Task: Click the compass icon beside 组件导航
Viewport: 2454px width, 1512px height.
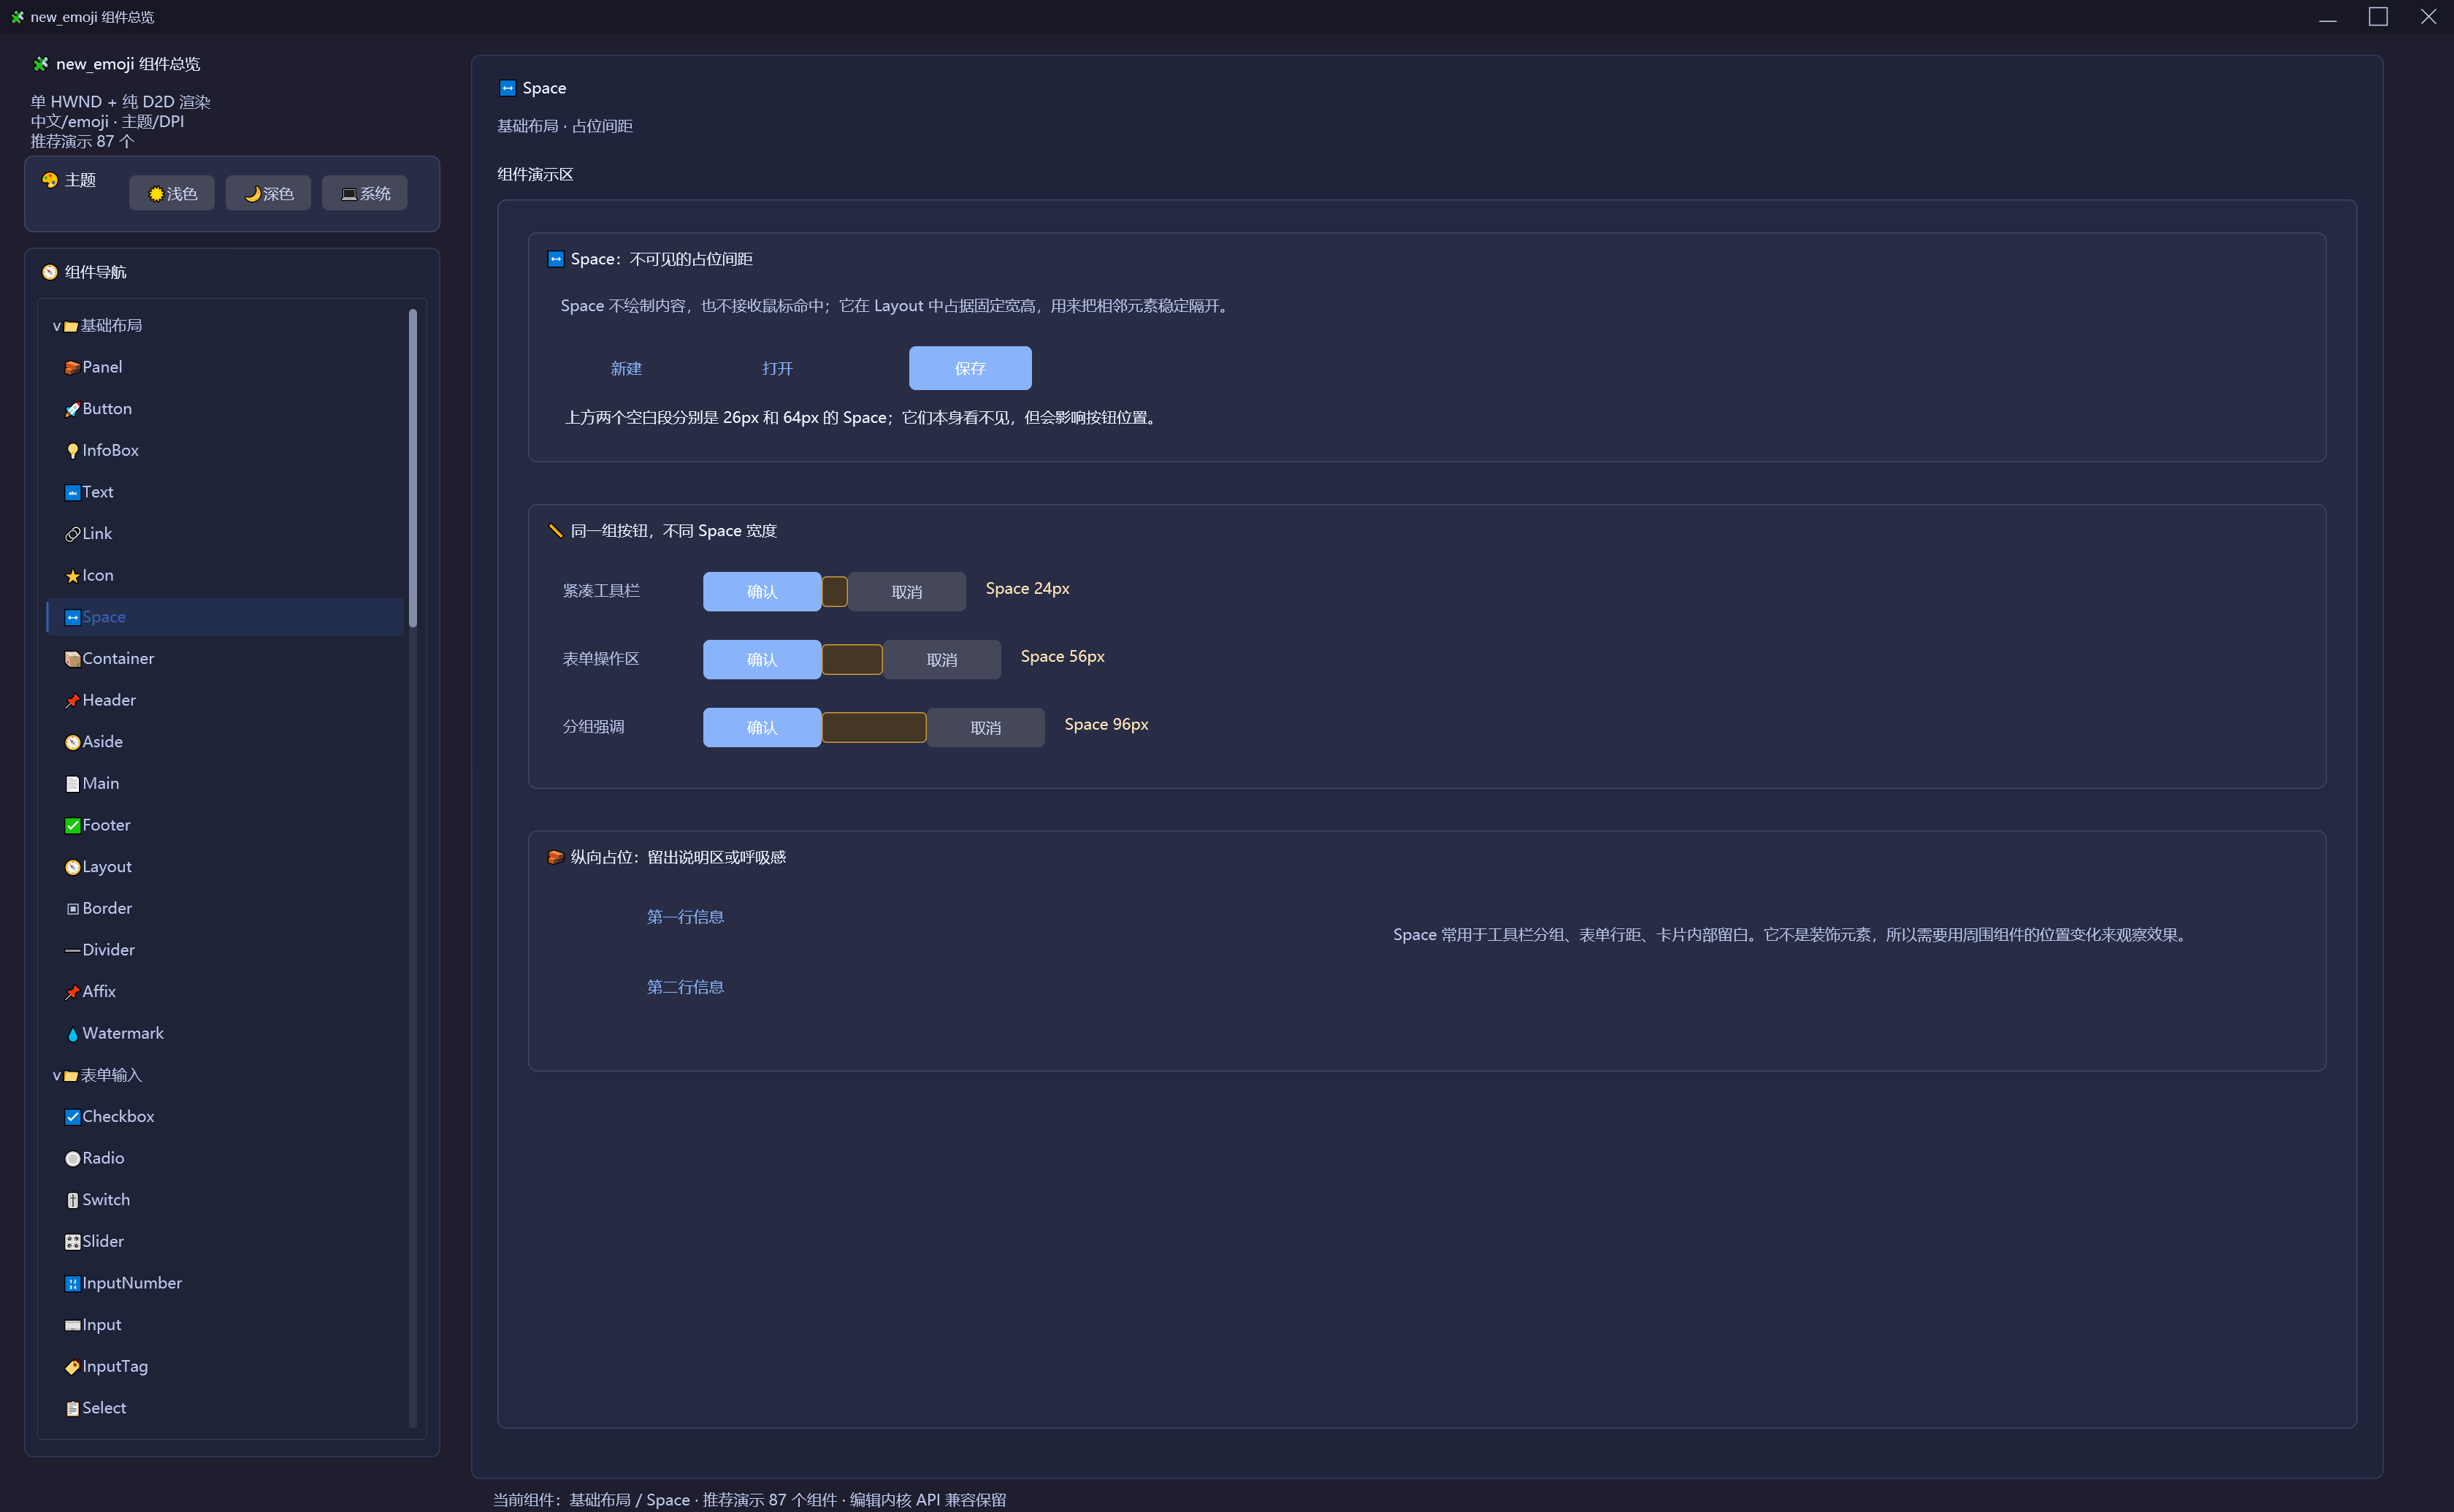Action: point(50,272)
